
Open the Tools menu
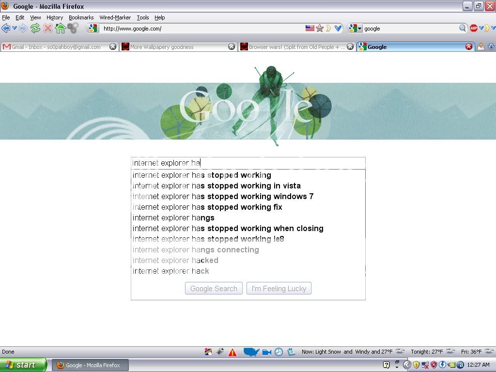click(x=143, y=17)
